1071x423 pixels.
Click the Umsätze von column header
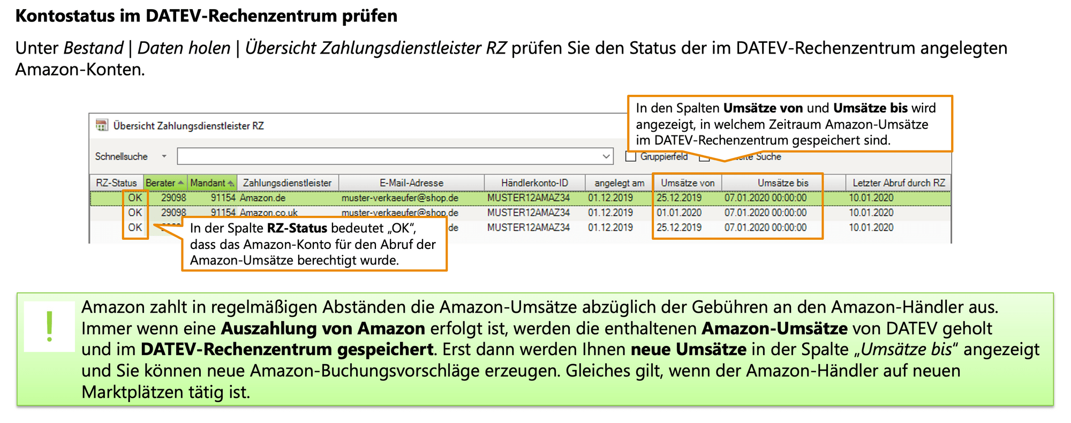click(x=688, y=183)
